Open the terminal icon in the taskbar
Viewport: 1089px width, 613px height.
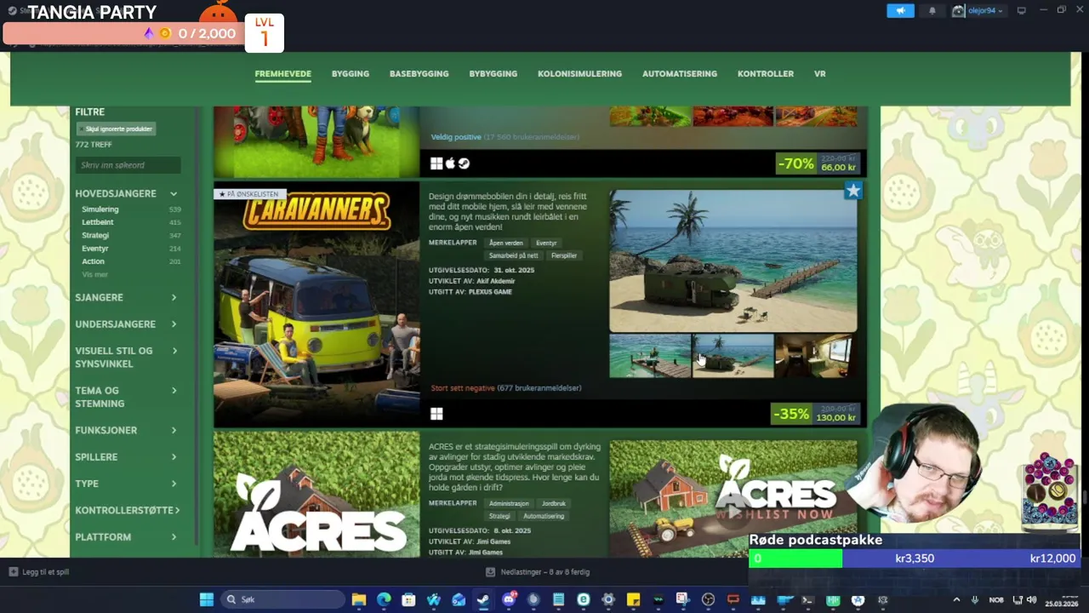point(807,599)
